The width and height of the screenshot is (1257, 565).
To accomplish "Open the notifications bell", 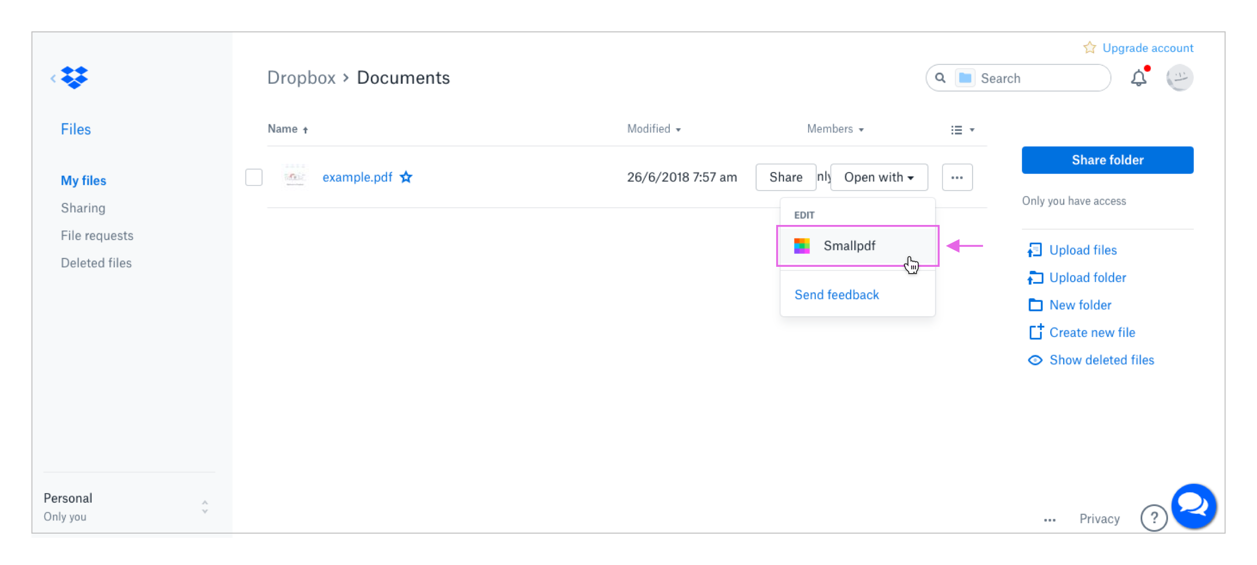I will pos(1138,78).
